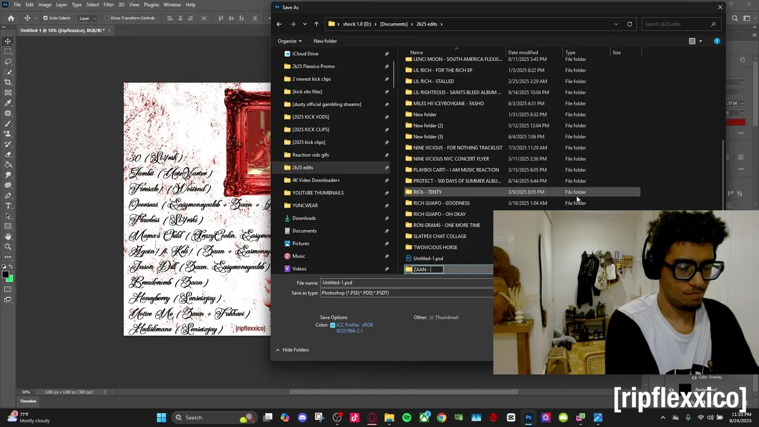Switch to the Timeline panel tab
The height and width of the screenshot is (427, 759).
pos(28,401)
